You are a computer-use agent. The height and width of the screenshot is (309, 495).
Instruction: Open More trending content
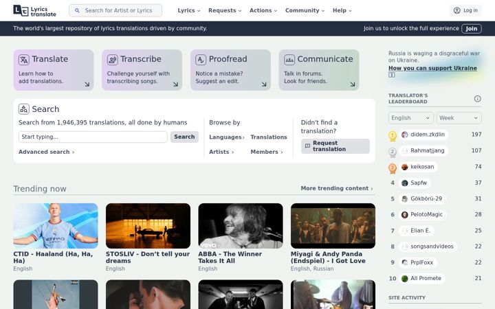point(337,188)
